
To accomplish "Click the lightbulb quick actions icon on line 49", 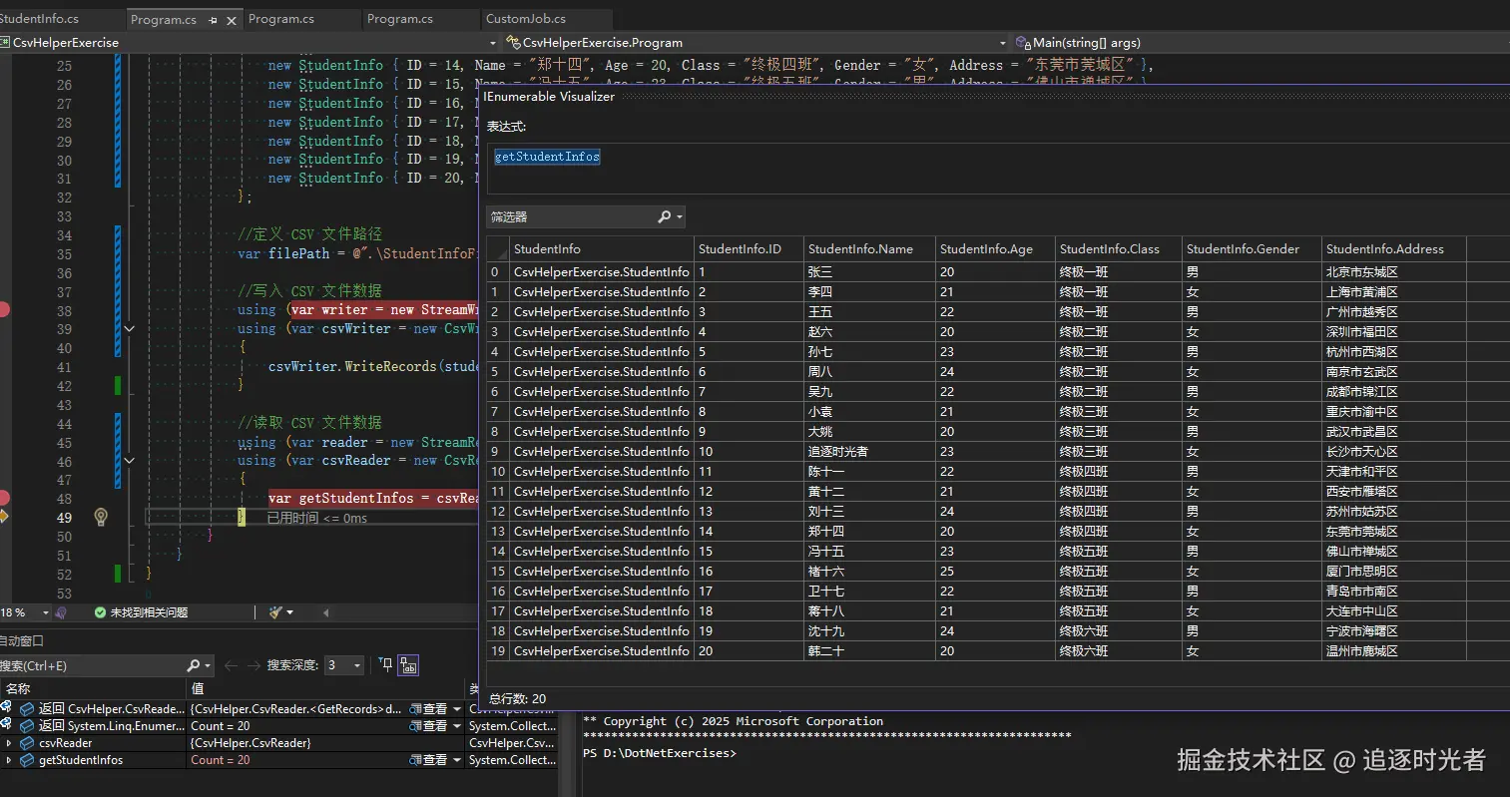I will coord(101,517).
